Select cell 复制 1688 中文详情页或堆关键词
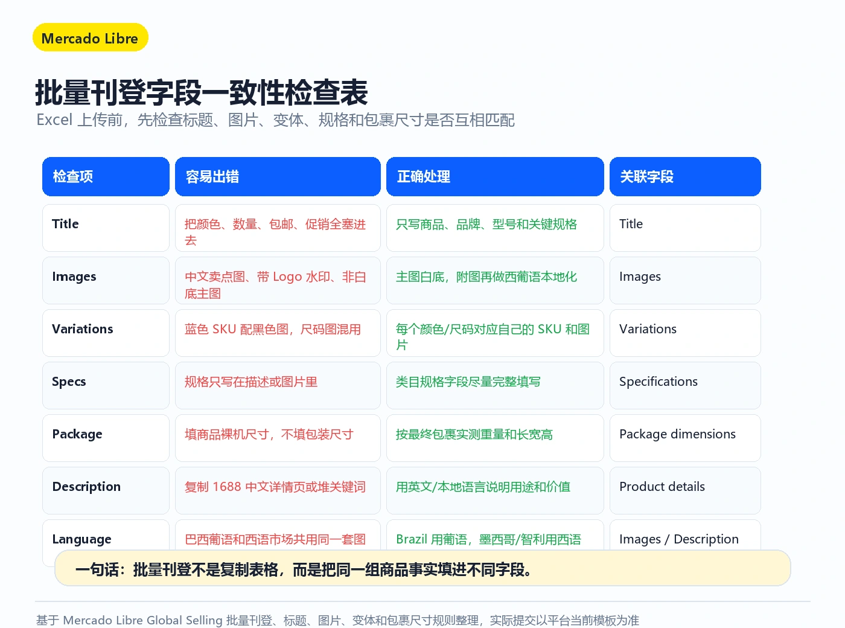 [278, 490]
